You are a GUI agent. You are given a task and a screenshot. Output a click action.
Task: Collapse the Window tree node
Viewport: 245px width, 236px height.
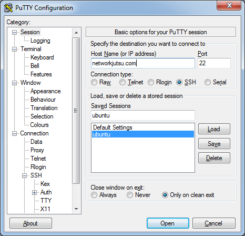coord(14,83)
